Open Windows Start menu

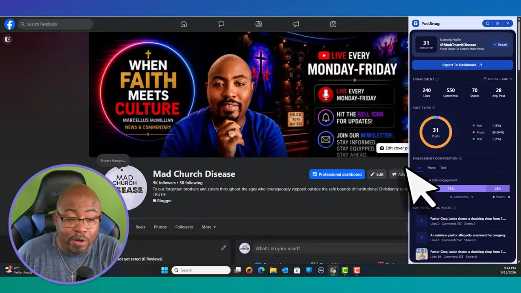[x=164, y=270]
